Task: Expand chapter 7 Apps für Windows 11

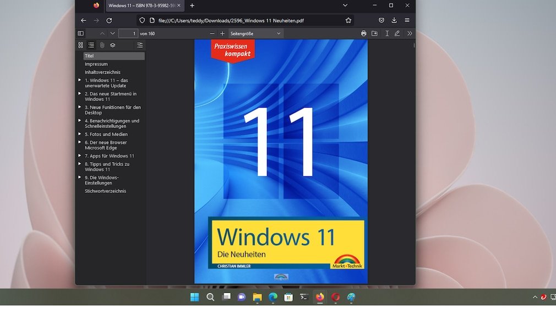Action: pos(79,155)
